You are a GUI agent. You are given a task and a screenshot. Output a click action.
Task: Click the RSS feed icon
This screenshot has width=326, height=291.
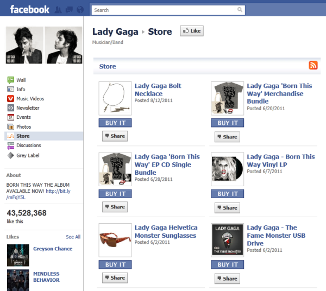coord(313,66)
